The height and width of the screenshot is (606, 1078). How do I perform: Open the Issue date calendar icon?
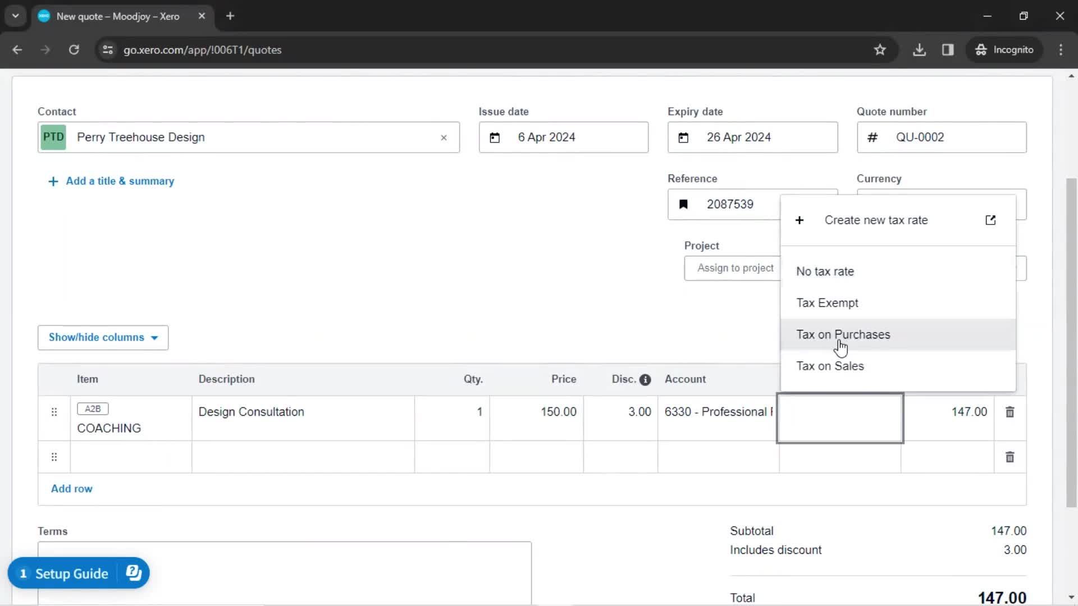tap(495, 137)
